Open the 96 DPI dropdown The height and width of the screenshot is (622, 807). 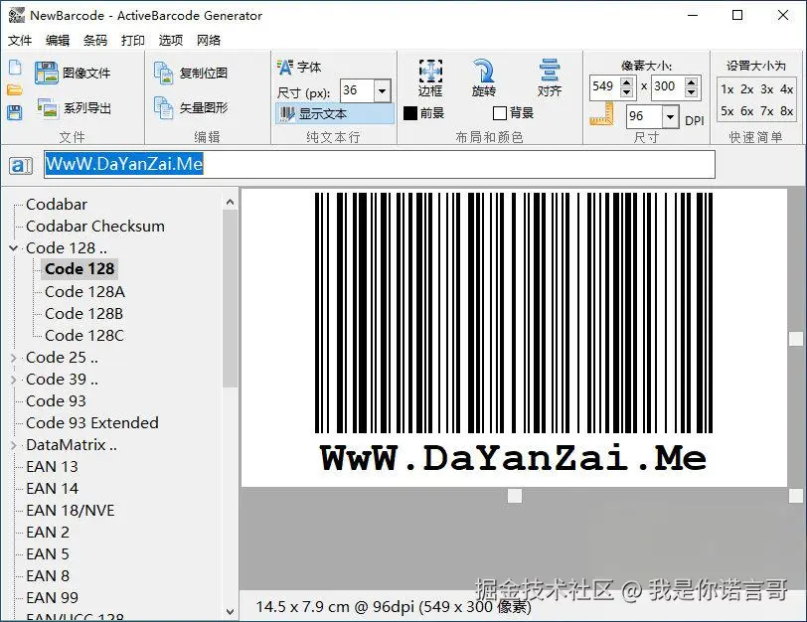coord(670,117)
